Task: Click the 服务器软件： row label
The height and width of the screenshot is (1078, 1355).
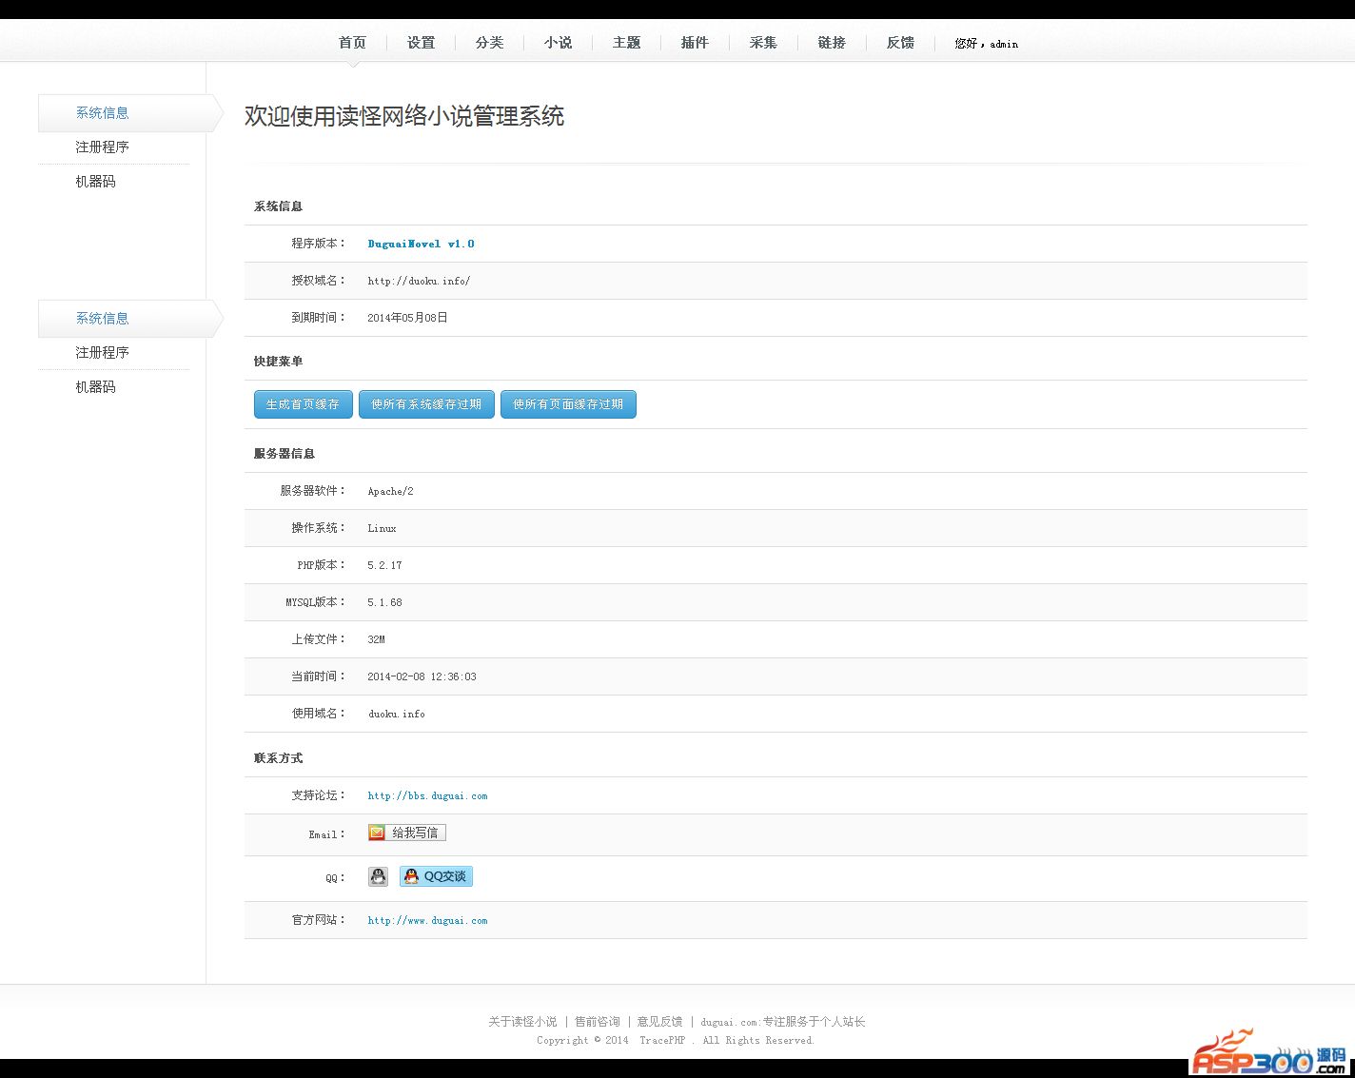Action: 313,491
